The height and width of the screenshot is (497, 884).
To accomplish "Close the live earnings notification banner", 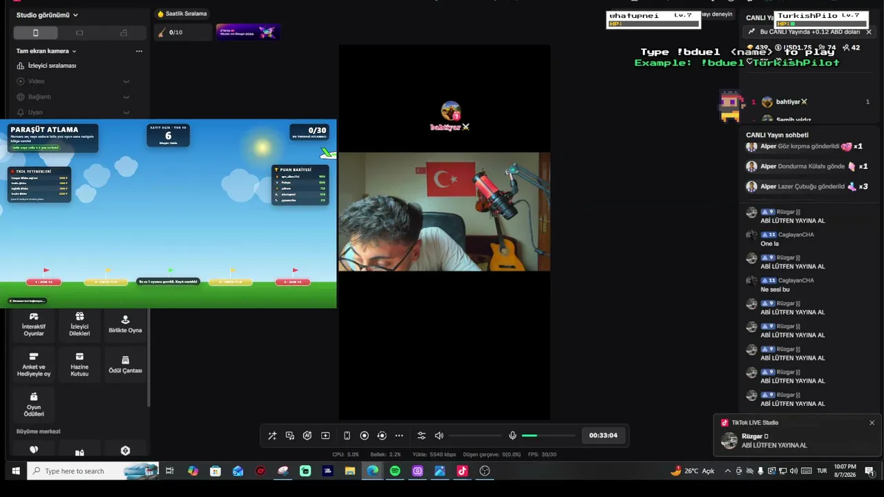I will pyautogui.click(x=869, y=32).
